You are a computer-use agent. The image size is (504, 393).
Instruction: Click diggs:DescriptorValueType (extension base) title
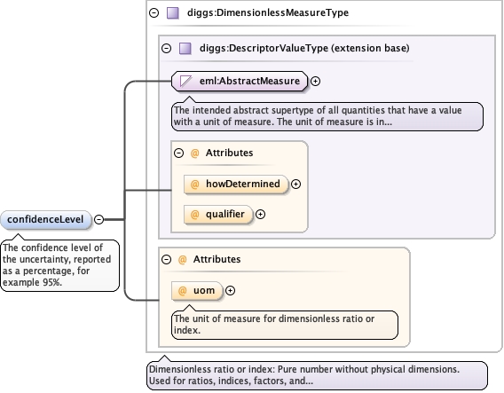(x=304, y=48)
